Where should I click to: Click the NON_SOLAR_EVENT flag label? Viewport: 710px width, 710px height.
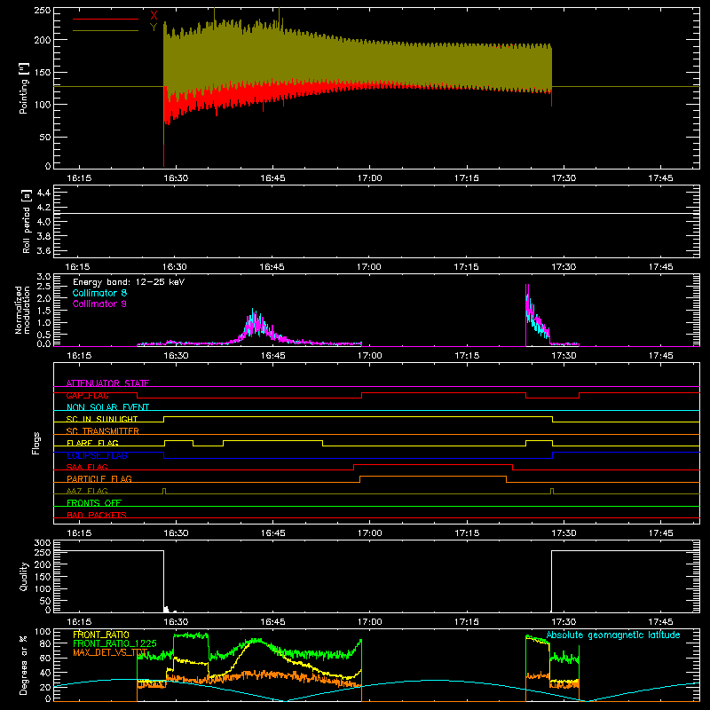click(107, 407)
